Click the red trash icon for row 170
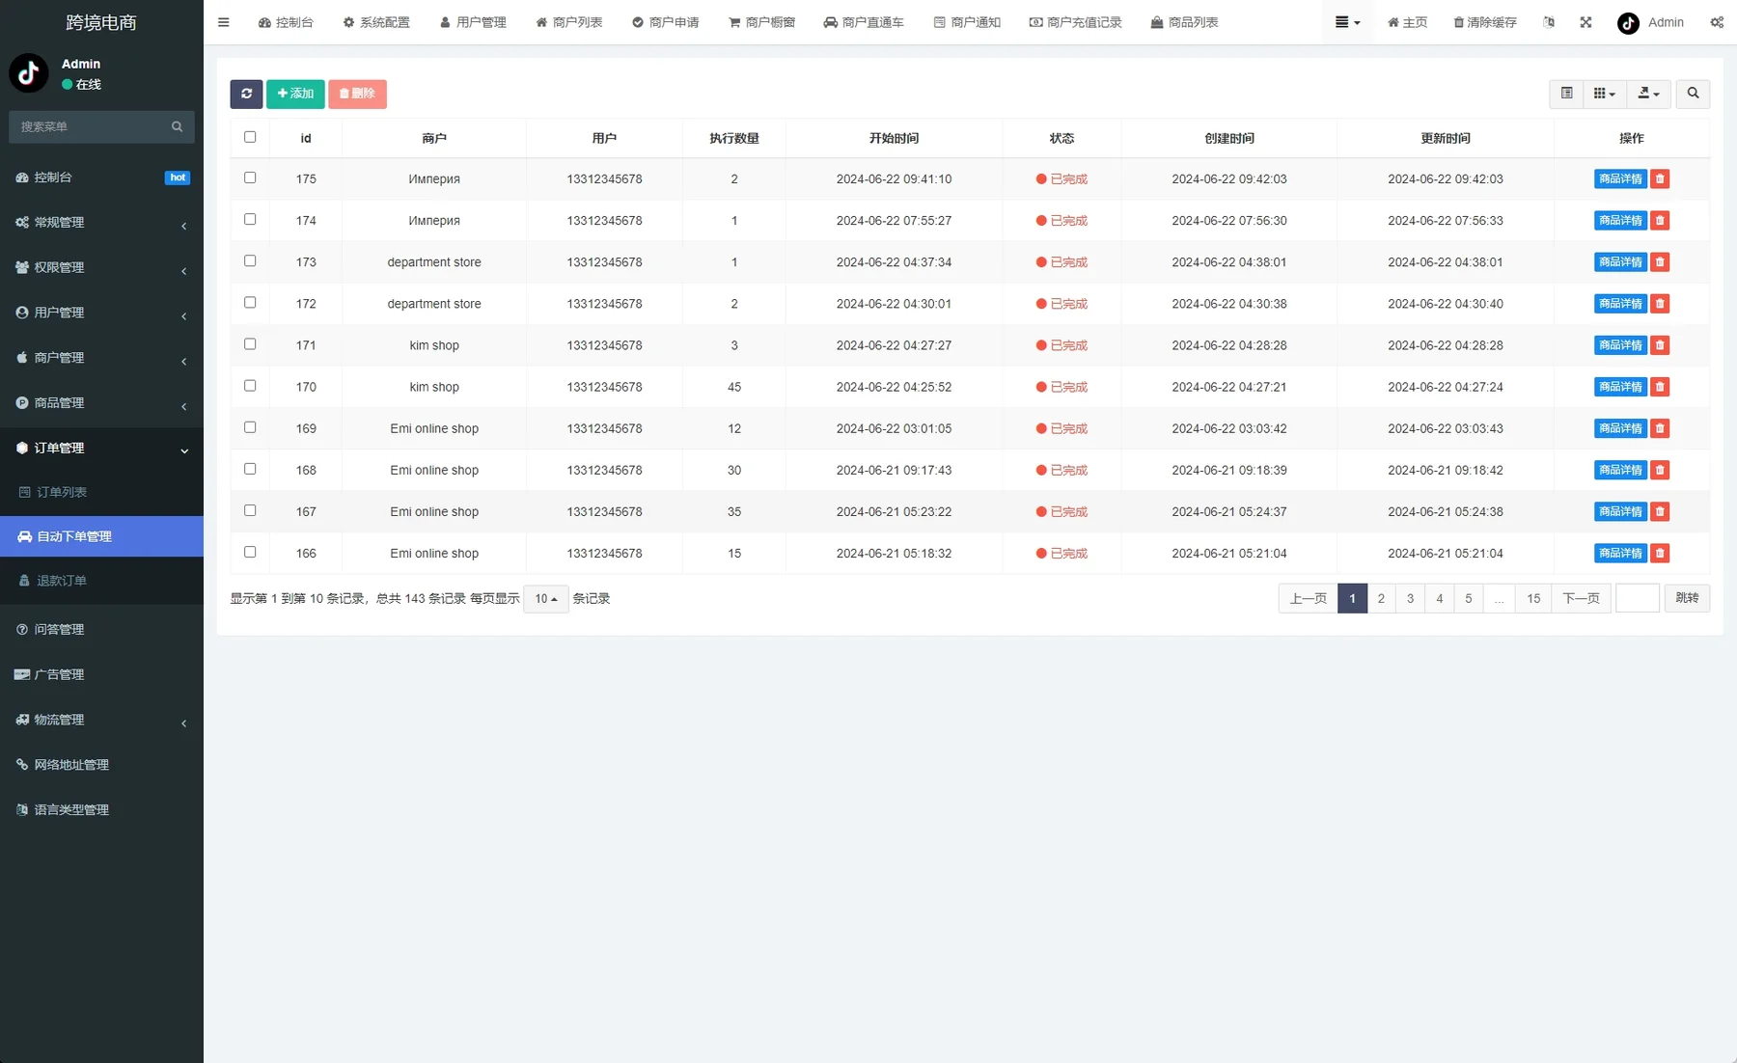Viewport: 1737px width, 1063px height. coord(1660,387)
